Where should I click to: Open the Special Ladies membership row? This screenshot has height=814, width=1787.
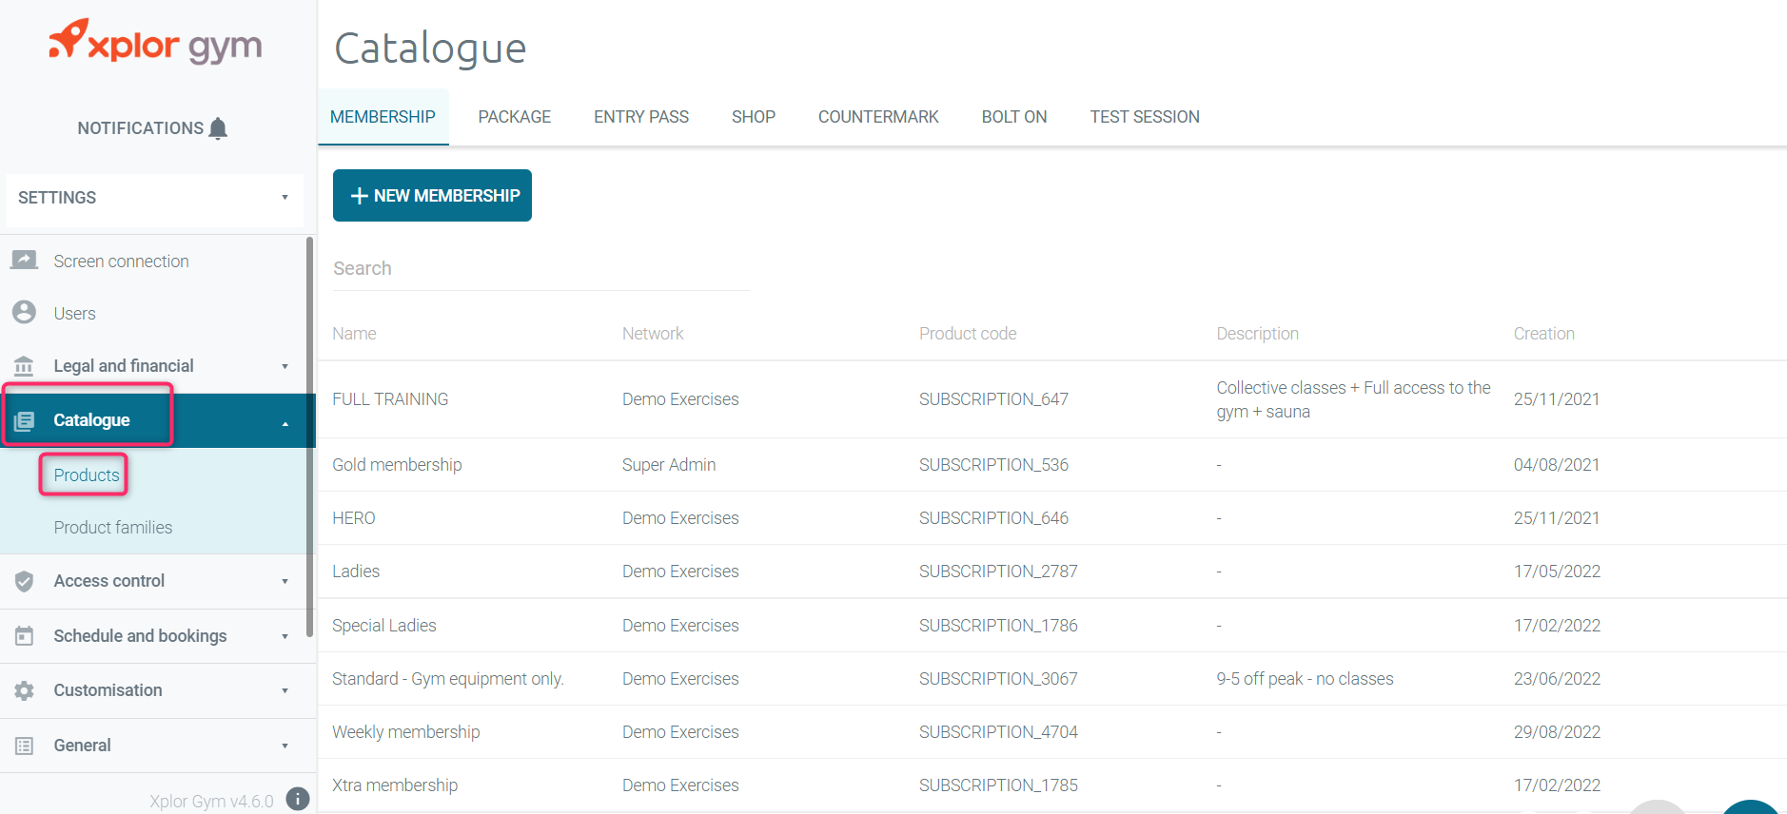point(1052,626)
